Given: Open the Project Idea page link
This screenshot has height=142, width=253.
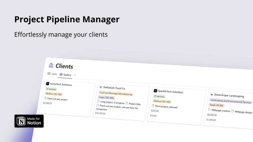Looking at the screenshot, I should pyautogui.click(x=135, y=104).
